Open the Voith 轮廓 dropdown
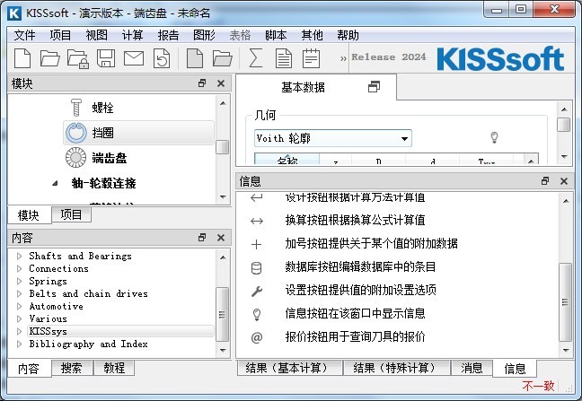The height and width of the screenshot is (401, 582). pyautogui.click(x=405, y=139)
